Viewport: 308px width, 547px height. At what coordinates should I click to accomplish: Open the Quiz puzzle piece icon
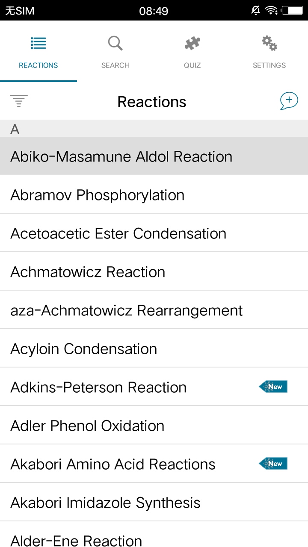click(x=192, y=43)
